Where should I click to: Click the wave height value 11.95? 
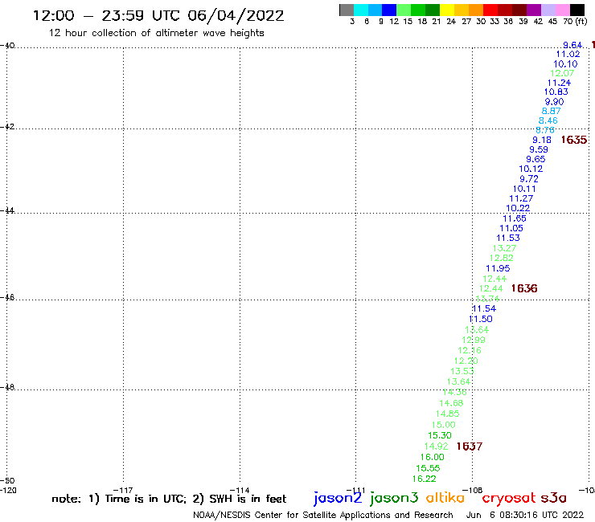point(498,268)
